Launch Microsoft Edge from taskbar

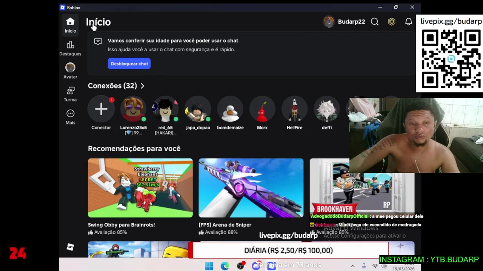coord(225,266)
